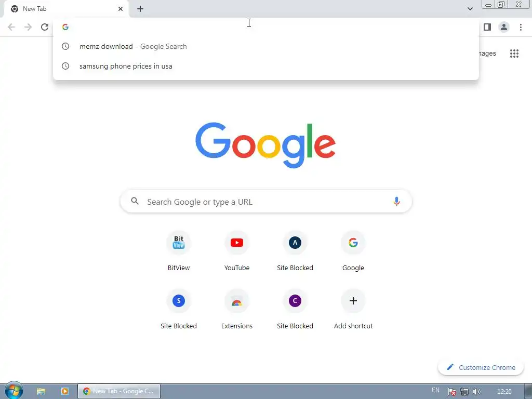Screen dimensions: 532x399
Task: Click the Google logo
Action: (265, 145)
